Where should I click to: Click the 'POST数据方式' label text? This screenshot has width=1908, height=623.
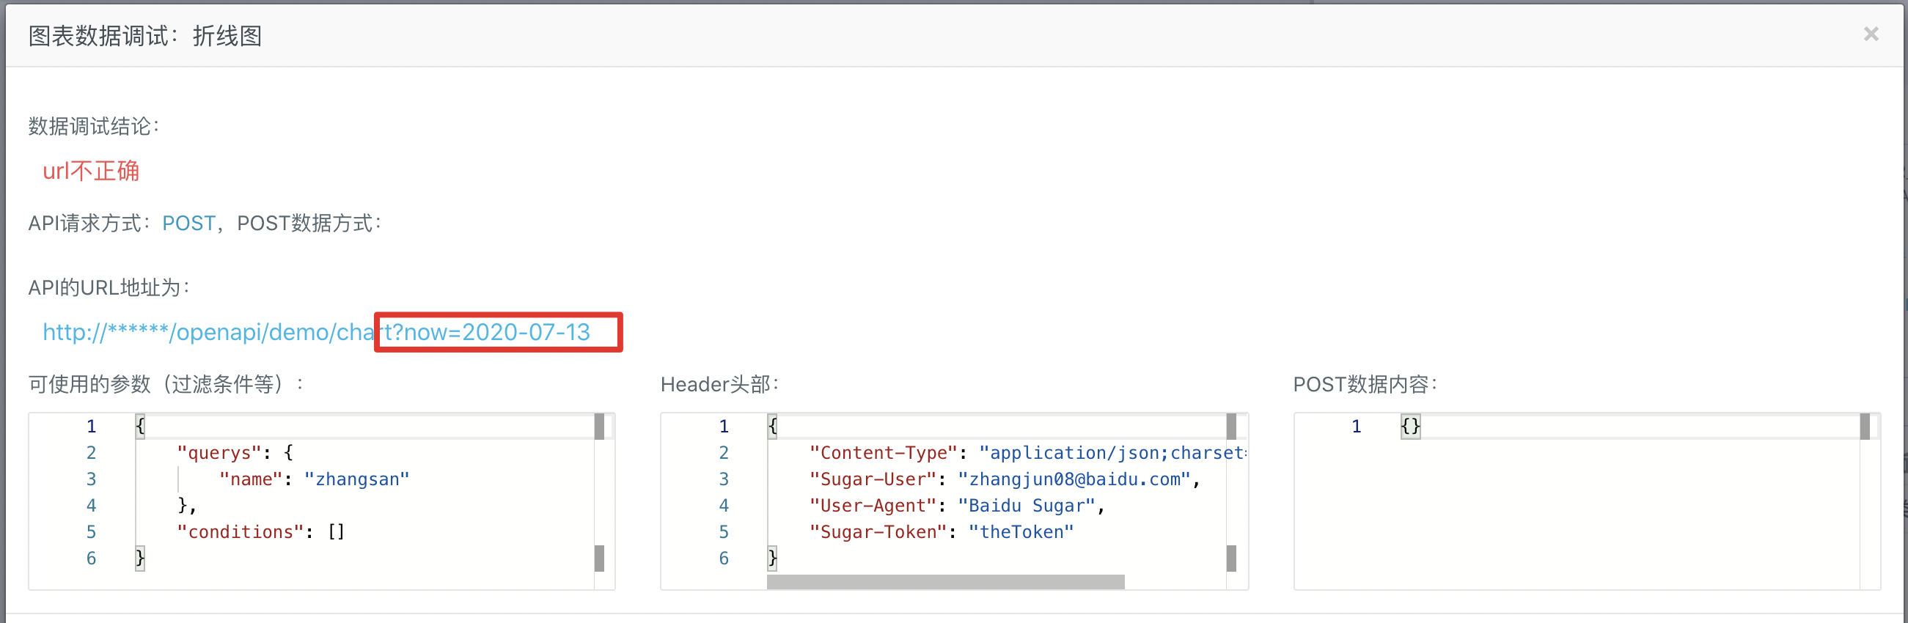click(x=308, y=223)
